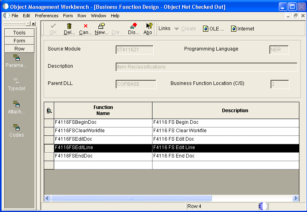Open the Internet link icon
Viewport: 307px width, 212px height.
234,29
